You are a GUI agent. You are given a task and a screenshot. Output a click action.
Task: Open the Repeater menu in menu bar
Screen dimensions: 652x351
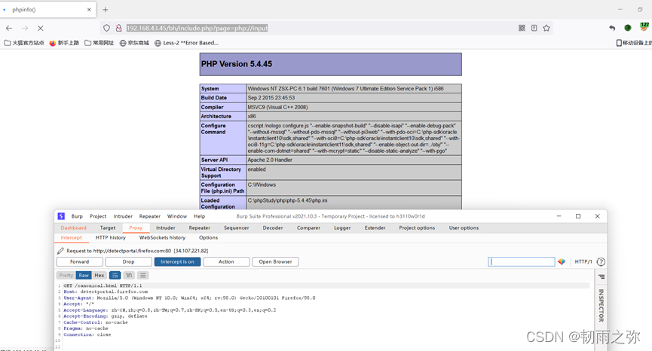[x=150, y=216]
